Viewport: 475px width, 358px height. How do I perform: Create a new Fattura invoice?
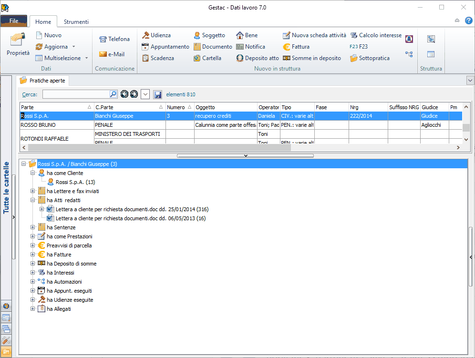296,47
